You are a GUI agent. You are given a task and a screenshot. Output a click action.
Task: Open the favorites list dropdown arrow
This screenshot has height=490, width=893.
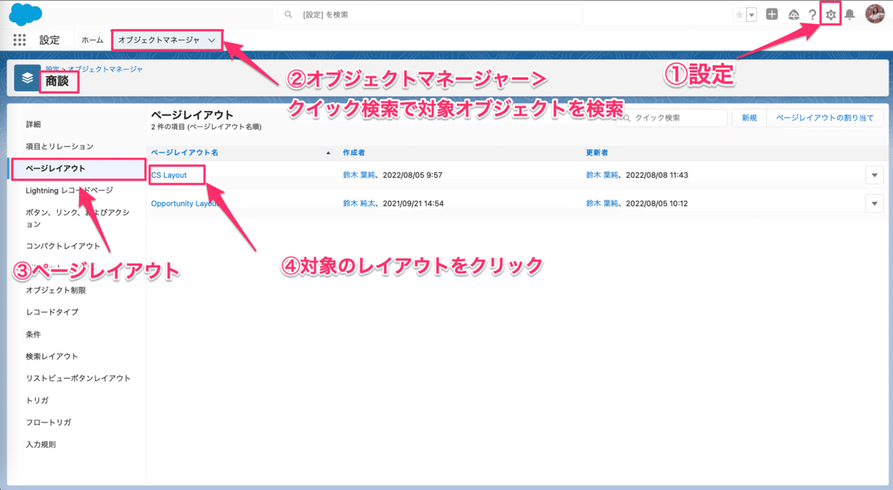click(x=752, y=15)
